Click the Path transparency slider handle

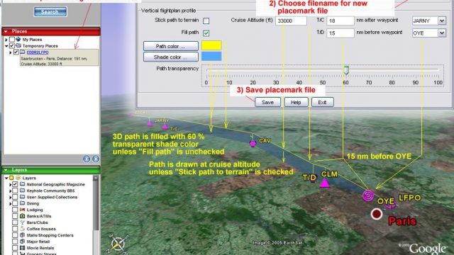pos(346,70)
